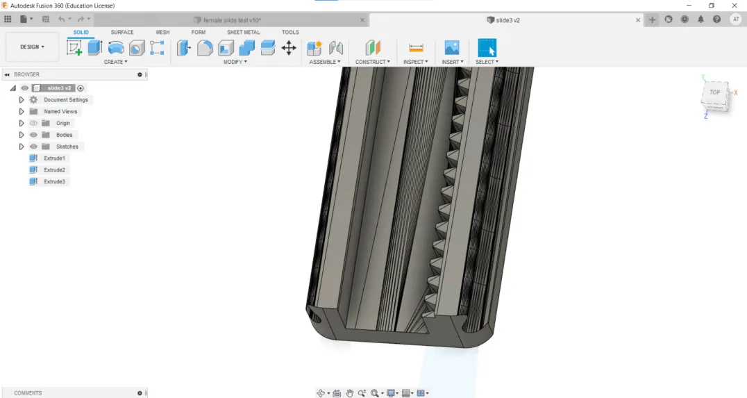The height and width of the screenshot is (398, 747).
Task: Select the Move/Copy tool
Action: (x=289, y=48)
